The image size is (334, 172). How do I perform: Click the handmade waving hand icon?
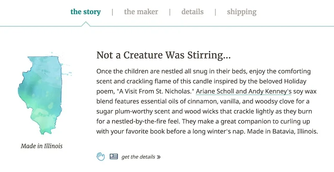tap(100, 157)
